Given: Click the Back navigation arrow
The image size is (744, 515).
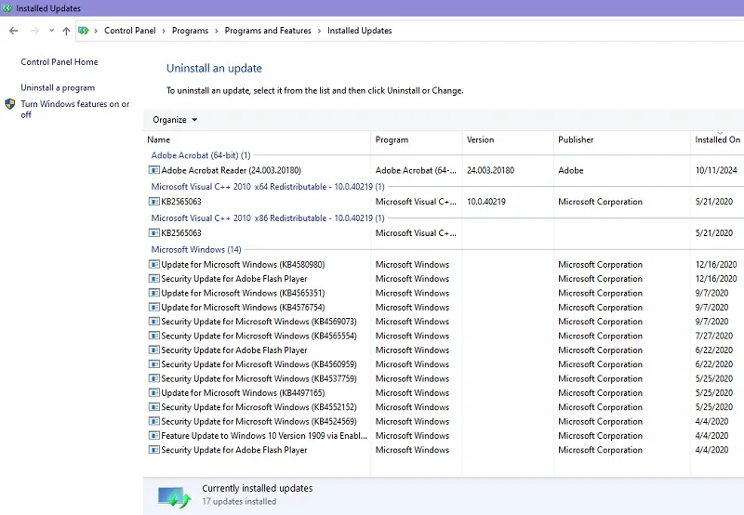Looking at the screenshot, I should pos(14,31).
